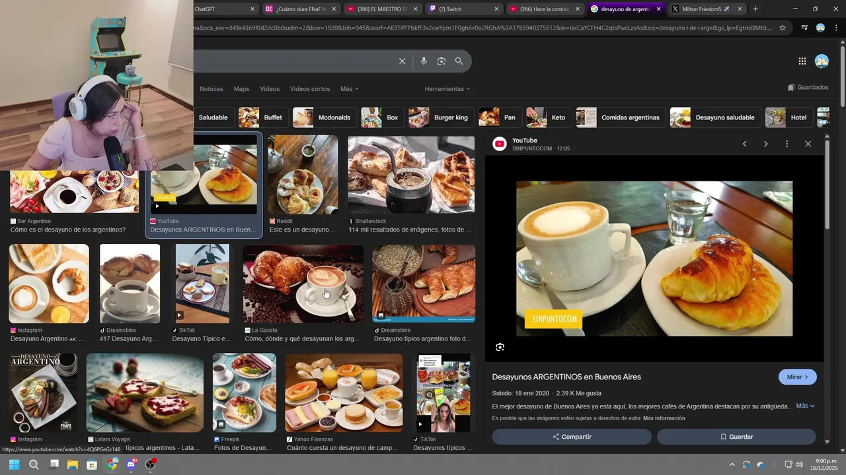Open the Desayunos ARGENTINOS en Buenos Aires title
This screenshot has height=475, width=846.
[566, 377]
